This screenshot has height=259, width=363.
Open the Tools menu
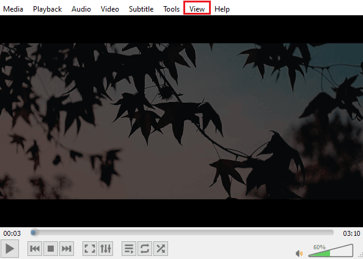click(x=171, y=9)
